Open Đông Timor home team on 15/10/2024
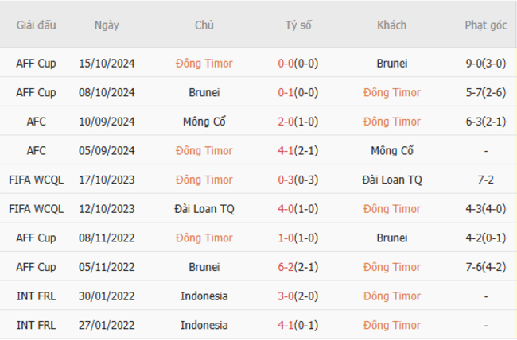Image resolution: width=517 pixels, height=340 pixels. tap(204, 64)
